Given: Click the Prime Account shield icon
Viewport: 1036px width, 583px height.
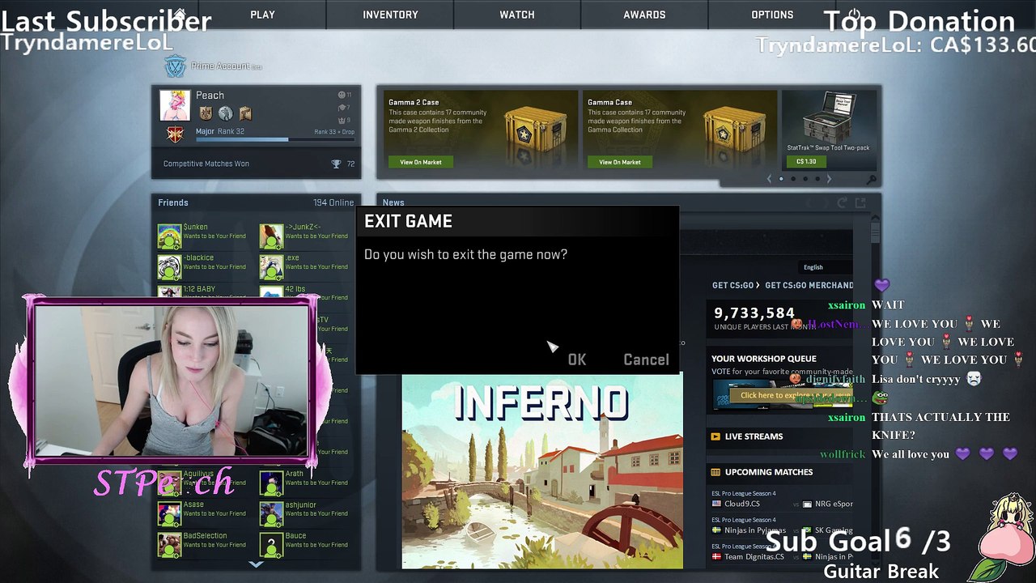Looking at the screenshot, I should pyautogui.click(x=176, y=66).
